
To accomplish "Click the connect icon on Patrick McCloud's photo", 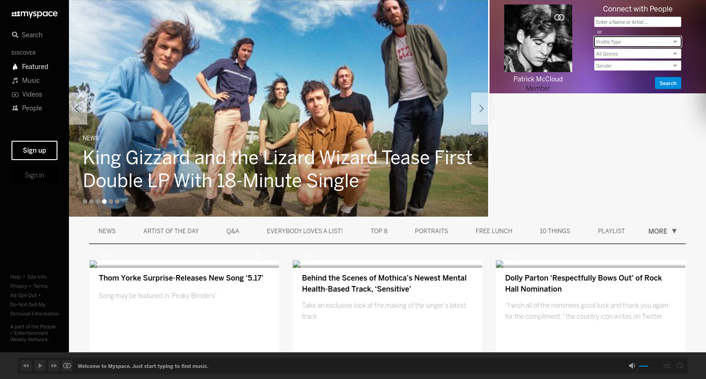I will click(559, 17).
